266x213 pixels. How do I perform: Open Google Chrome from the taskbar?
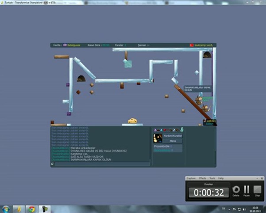click(x=32, y=209)
